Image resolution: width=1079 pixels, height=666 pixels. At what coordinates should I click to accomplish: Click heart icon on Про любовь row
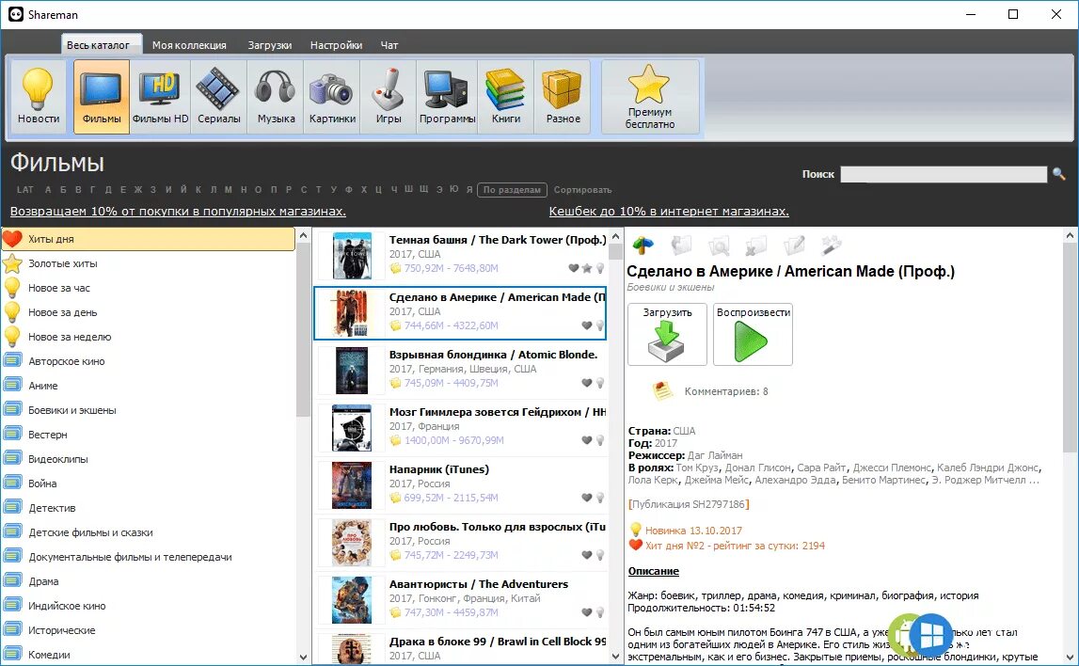586,555
